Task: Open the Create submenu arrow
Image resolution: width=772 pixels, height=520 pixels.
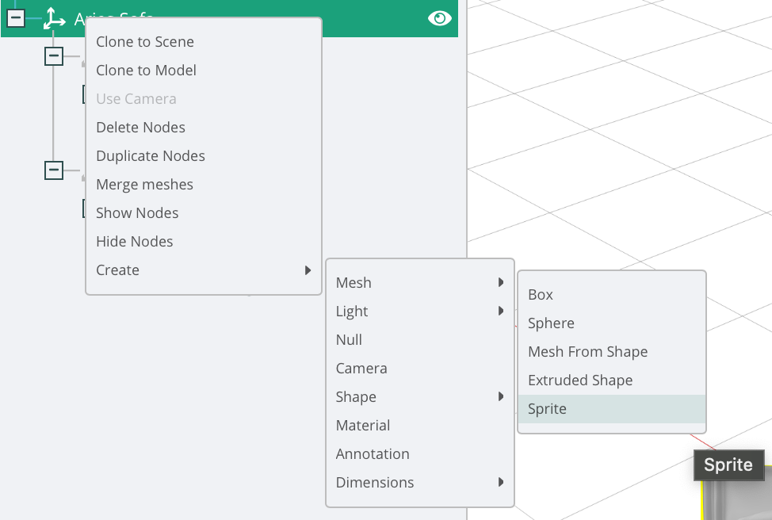Action: pos(308,270)
